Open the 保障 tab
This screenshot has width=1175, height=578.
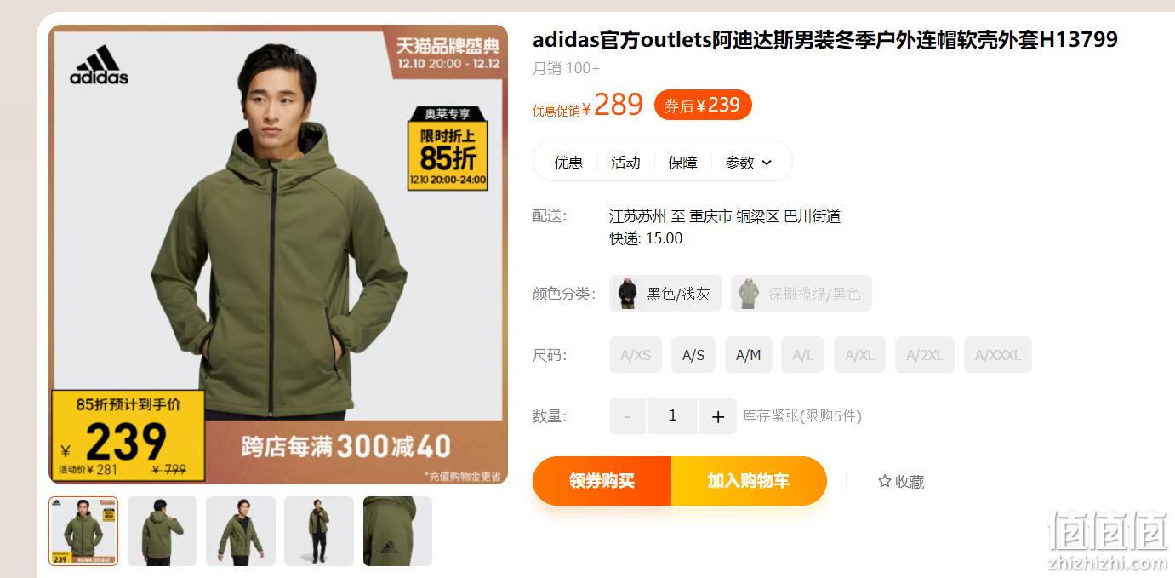(x=682, y=162)
